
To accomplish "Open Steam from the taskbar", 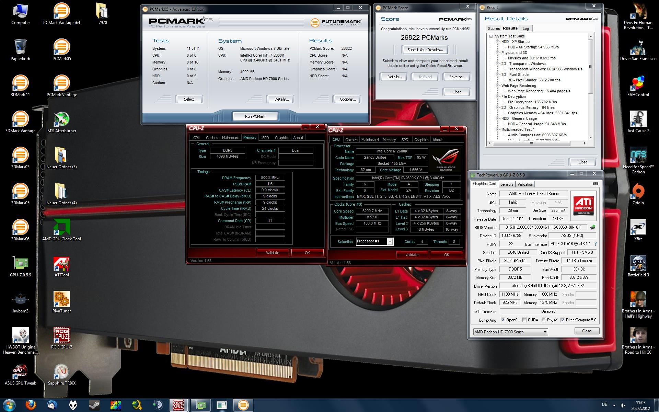I will coord(94,405).
